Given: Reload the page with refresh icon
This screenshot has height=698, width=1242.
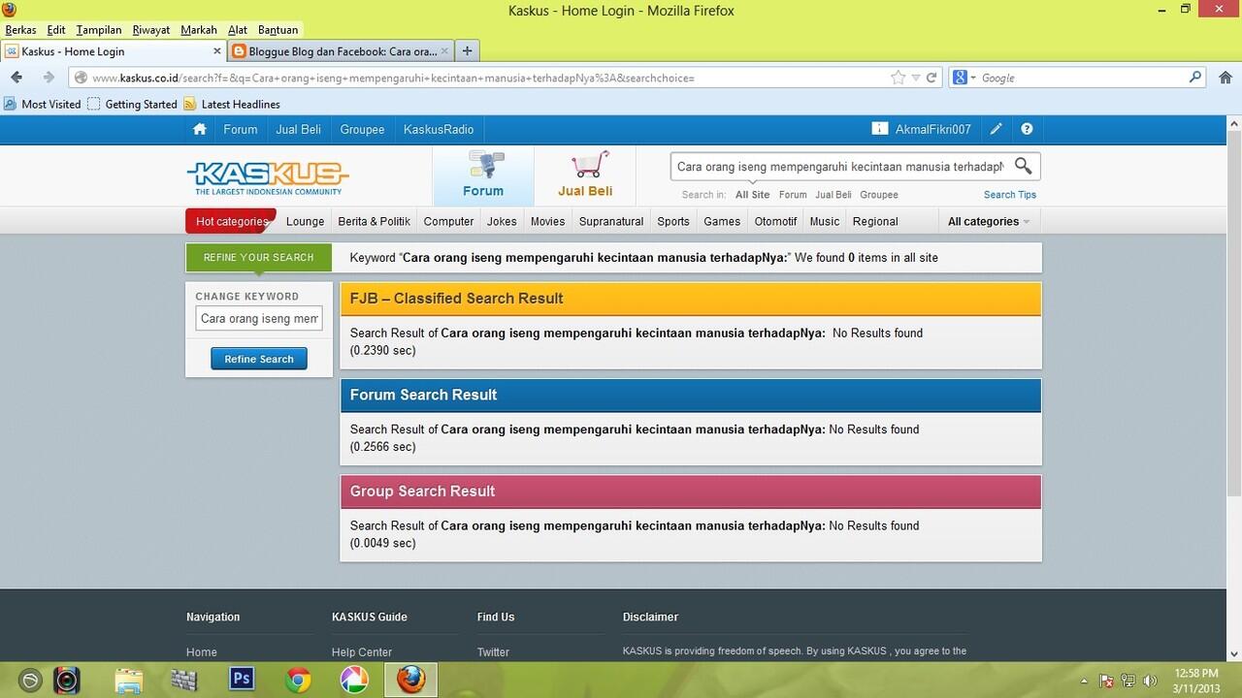Looking at the screenshot, I should (x=931, y=78).
